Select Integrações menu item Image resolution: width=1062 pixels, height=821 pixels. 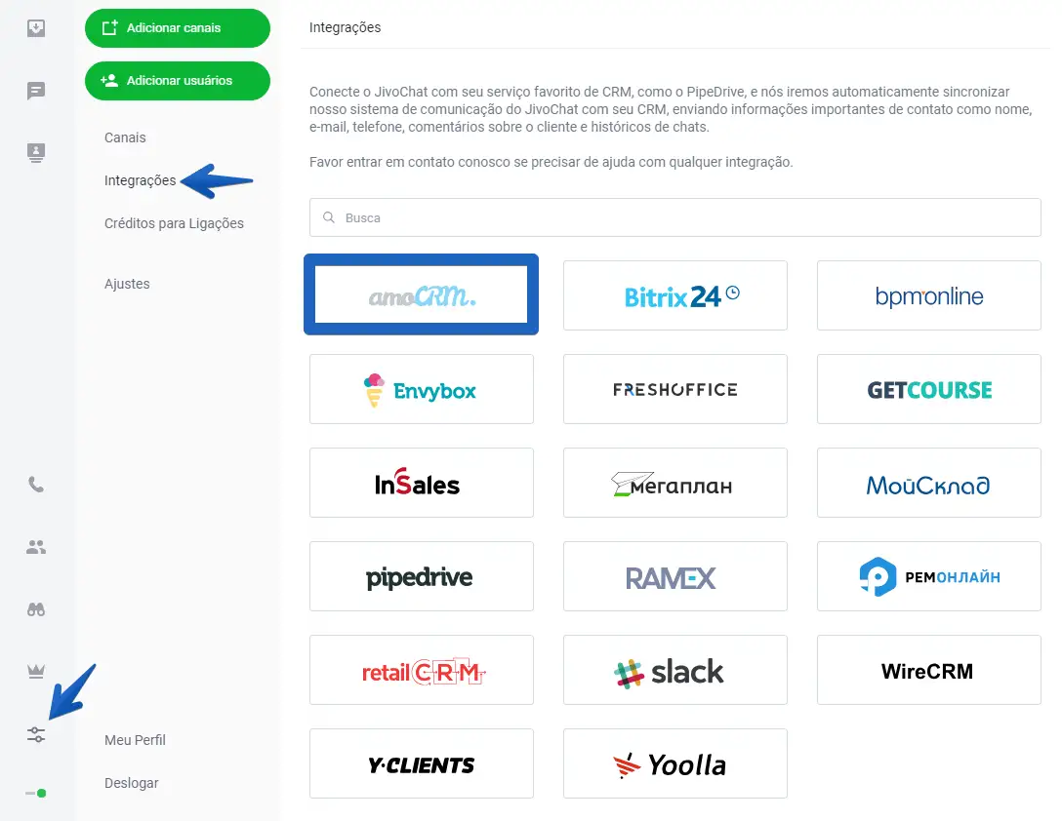[x=141, y=180]
